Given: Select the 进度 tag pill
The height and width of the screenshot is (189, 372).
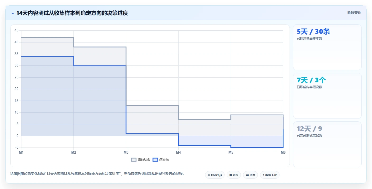Looking at the screenshot, I should point(250,175).
